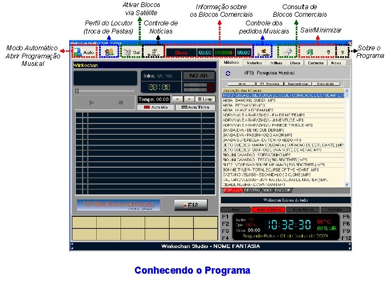Click the F6 key label beside clock
Viewport: 390px width, 292px height.
346,224
